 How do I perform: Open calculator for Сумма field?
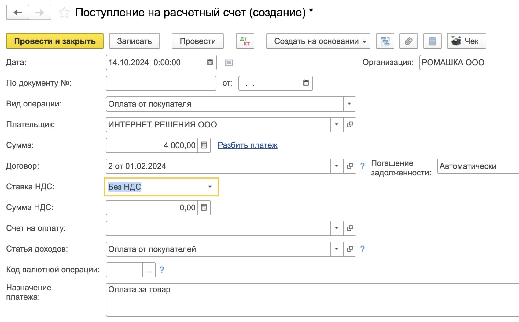click(x=204, y=145)
